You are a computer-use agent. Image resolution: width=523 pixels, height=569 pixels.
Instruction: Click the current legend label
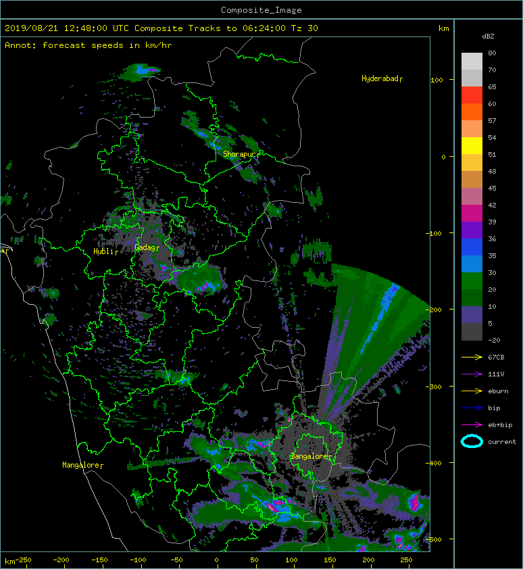coord(502,442)
